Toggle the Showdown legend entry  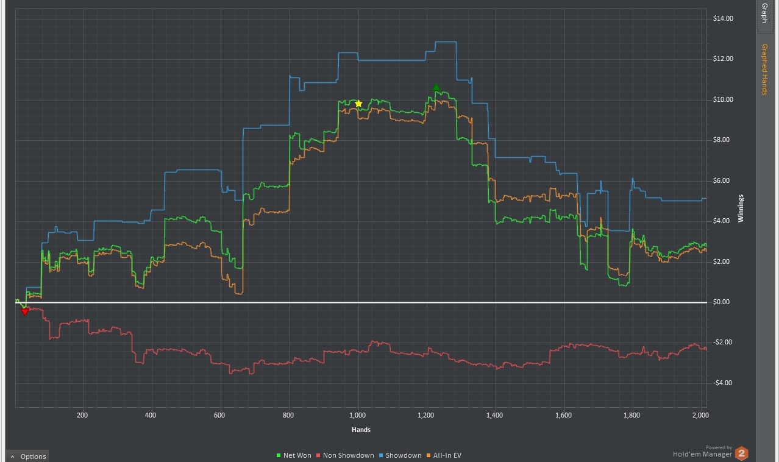point(400,455)
